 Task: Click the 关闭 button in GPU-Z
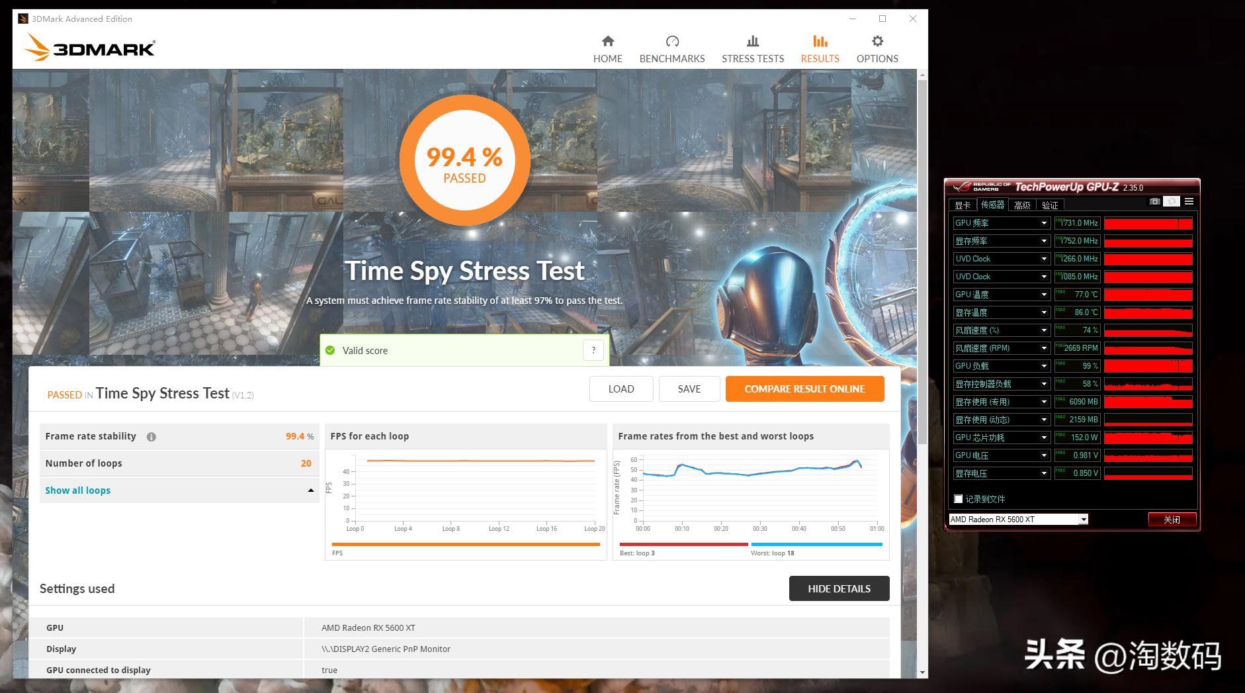[1172, 520]
